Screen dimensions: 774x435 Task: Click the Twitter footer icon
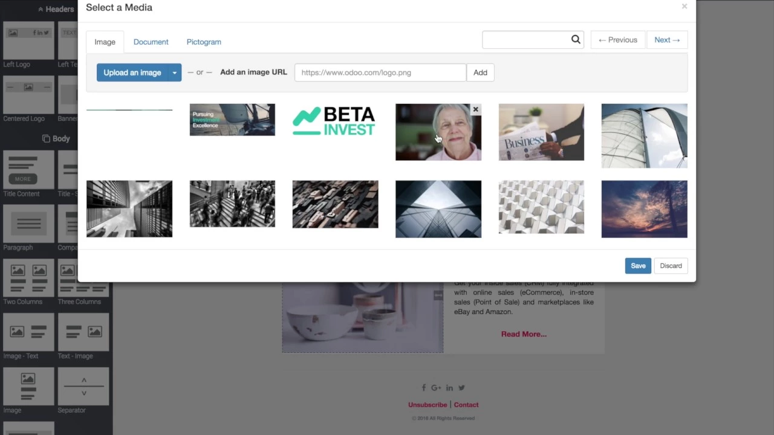click(461, 388)
